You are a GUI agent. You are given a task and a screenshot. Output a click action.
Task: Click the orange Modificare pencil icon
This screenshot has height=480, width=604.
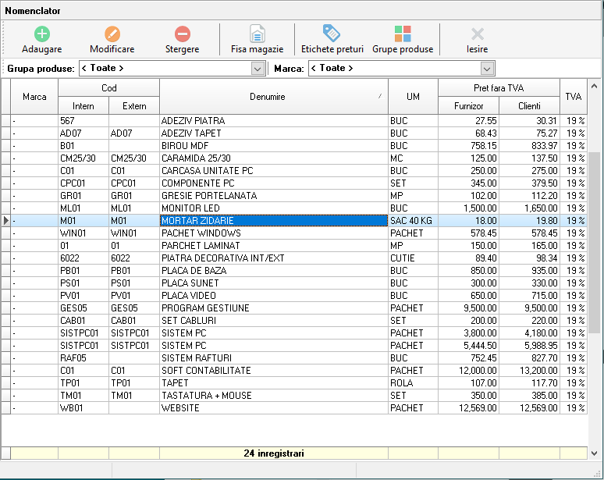pyautogui.click(x=112, y=34)
